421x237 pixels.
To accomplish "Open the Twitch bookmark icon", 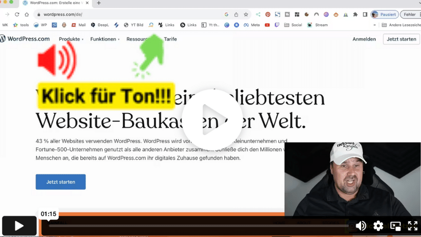I will point(277,25).
